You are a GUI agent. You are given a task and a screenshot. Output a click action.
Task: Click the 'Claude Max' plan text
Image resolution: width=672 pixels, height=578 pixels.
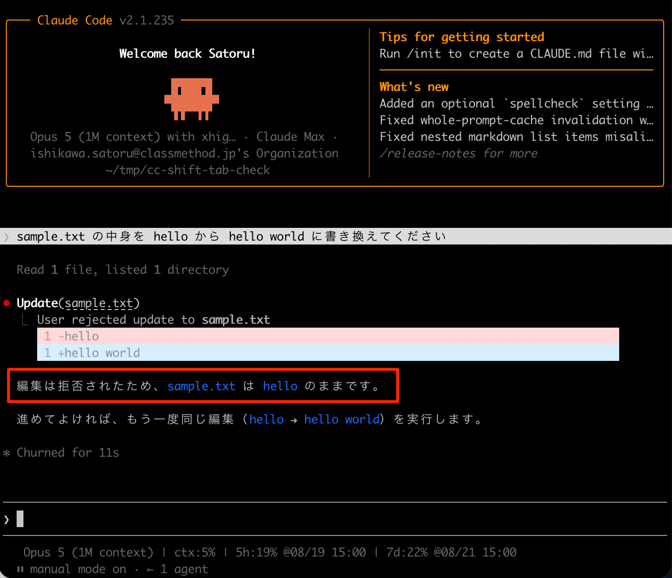point(291,137)
